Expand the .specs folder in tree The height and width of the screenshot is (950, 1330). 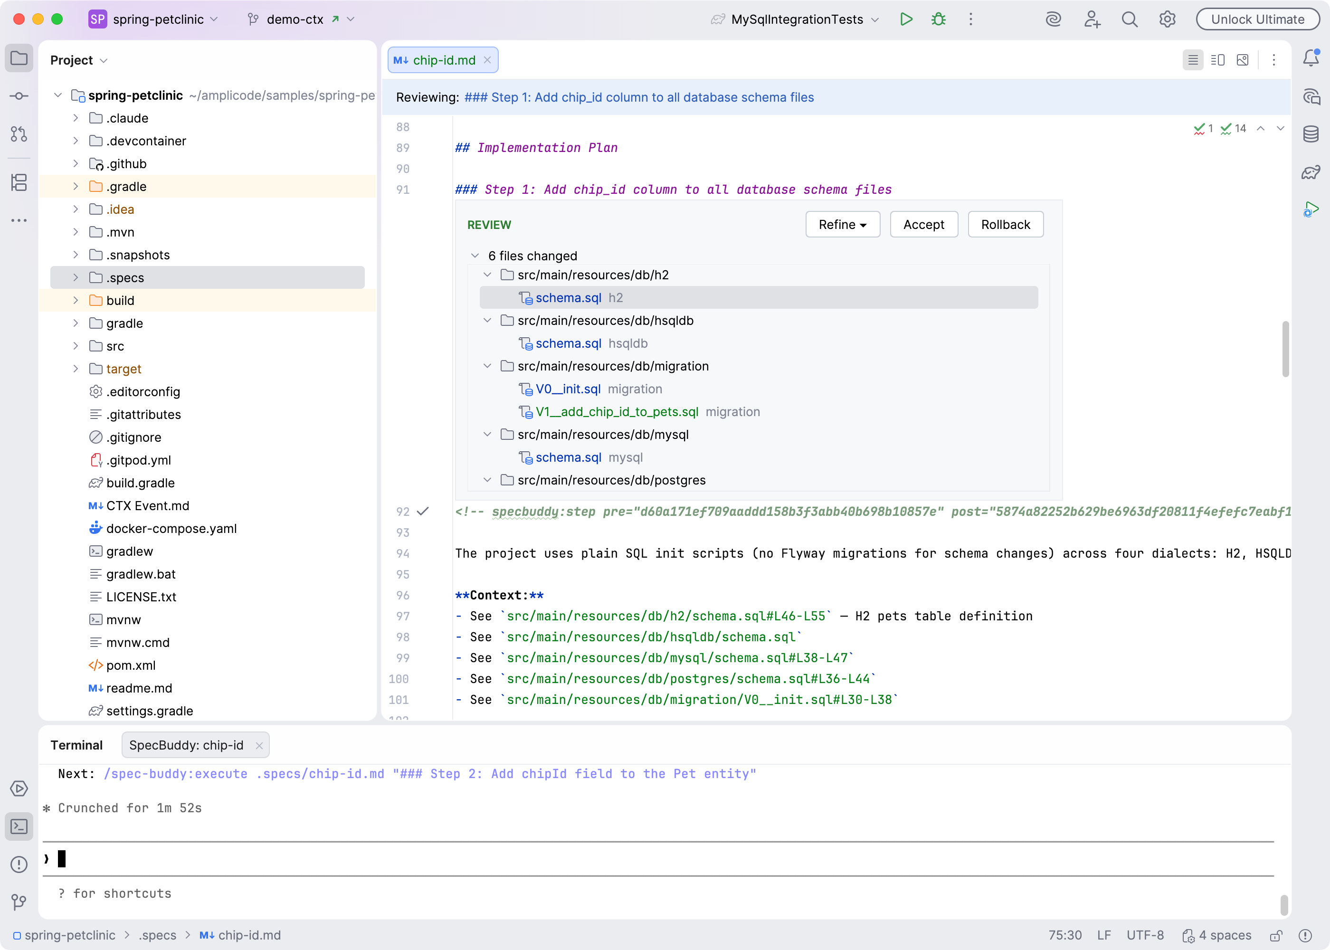[76, 277]
